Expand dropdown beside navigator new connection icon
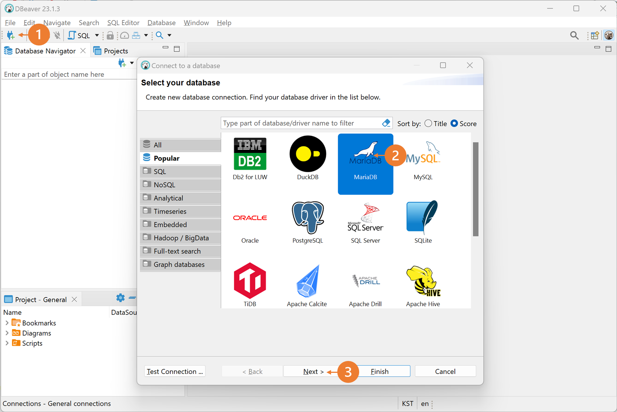 coord(132,63)
